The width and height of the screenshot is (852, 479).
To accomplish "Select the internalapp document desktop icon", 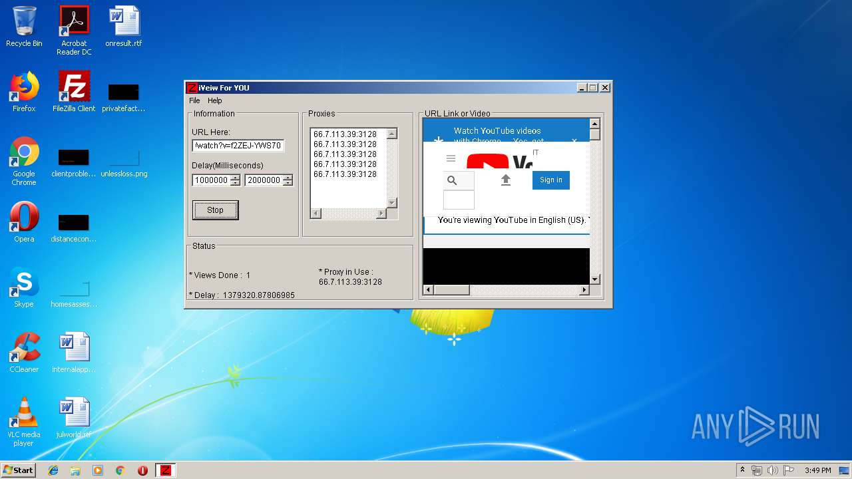I will (x=74, y=353).
